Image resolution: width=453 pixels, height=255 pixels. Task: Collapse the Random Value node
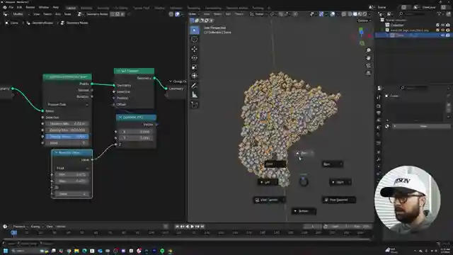click(x=56, y=153)
